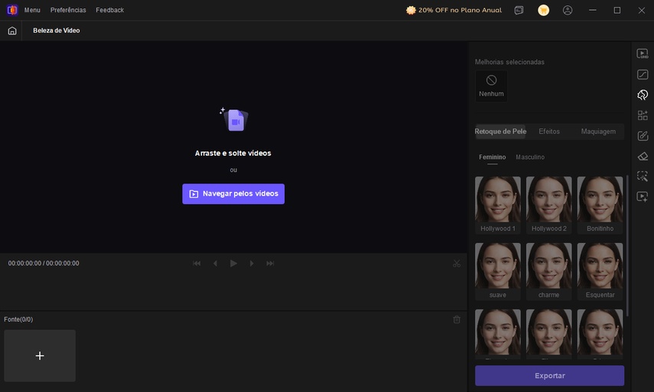Open the app logo icon
Image resolution: width=654 pixels, height=392 pixels.
(12, 10)
